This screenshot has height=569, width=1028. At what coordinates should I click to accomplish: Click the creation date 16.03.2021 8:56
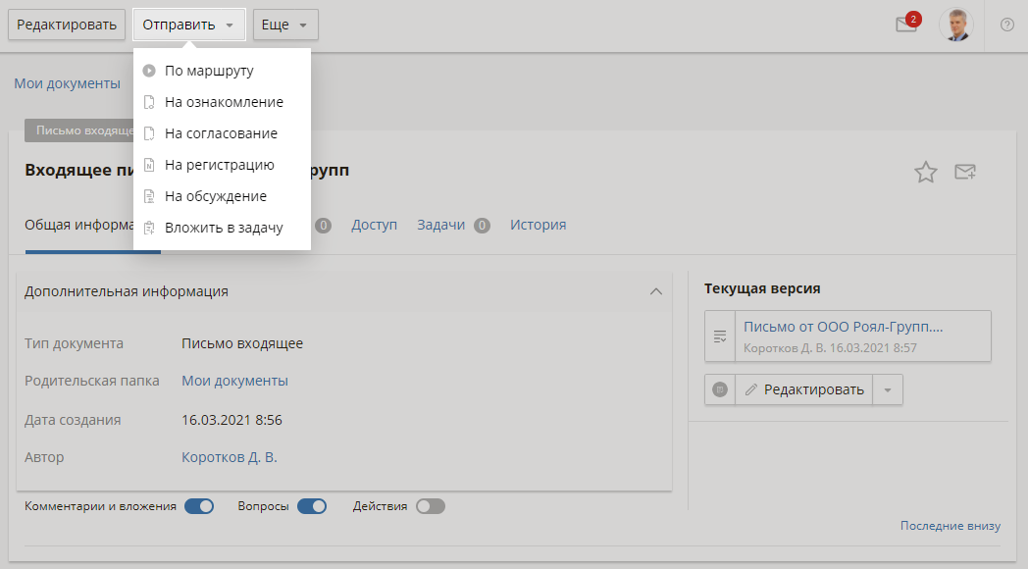tap(232, 420)
